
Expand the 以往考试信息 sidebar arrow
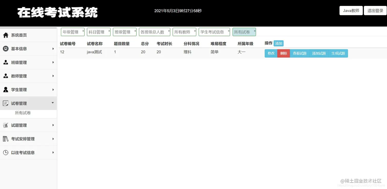coord(53,153)
